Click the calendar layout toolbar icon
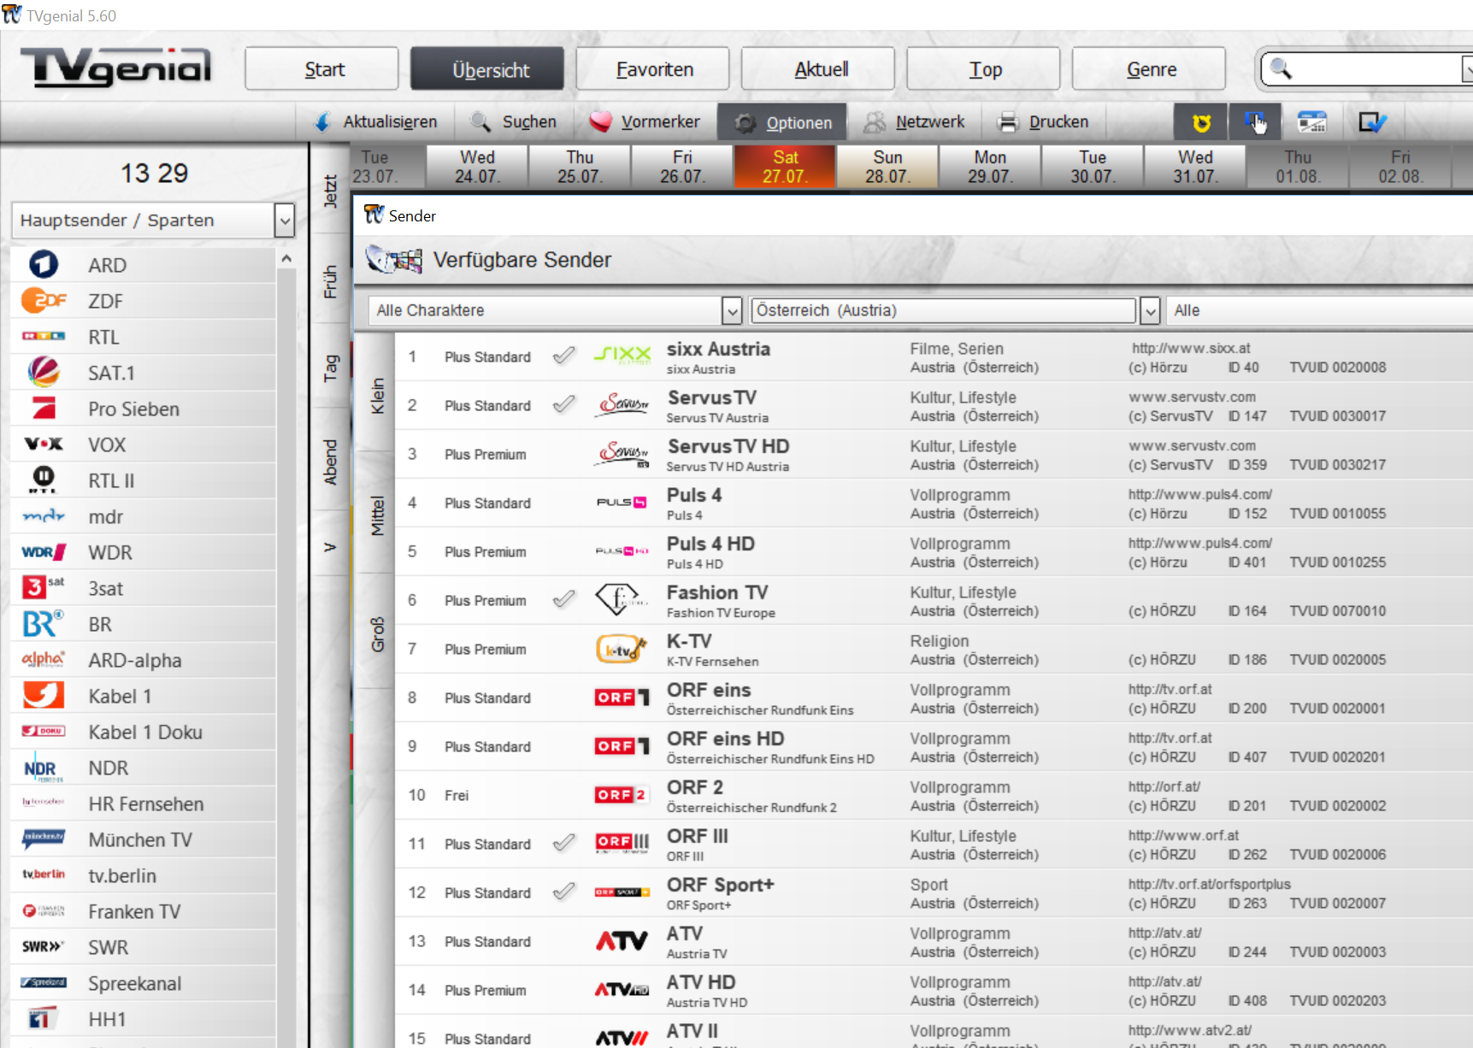 pos(1311,123)
